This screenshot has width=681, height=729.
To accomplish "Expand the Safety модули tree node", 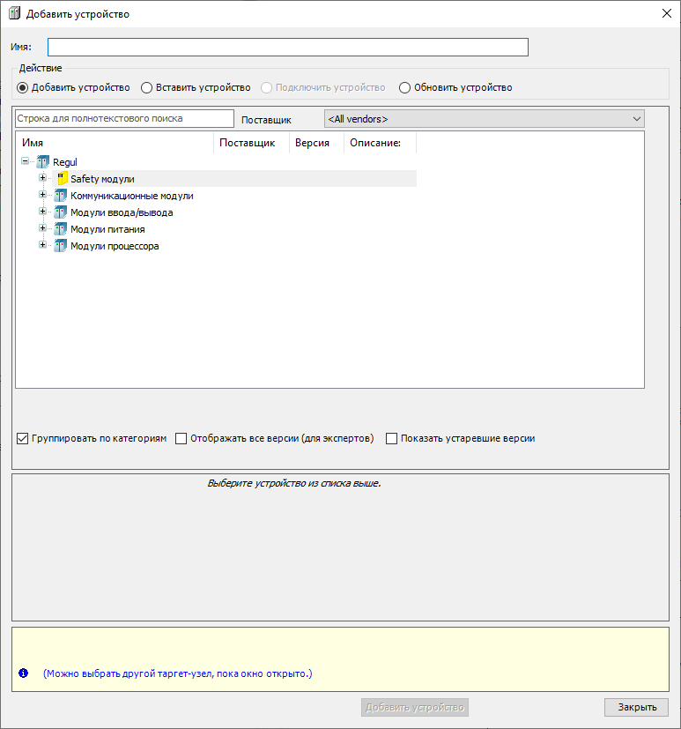I will (42, 178).
